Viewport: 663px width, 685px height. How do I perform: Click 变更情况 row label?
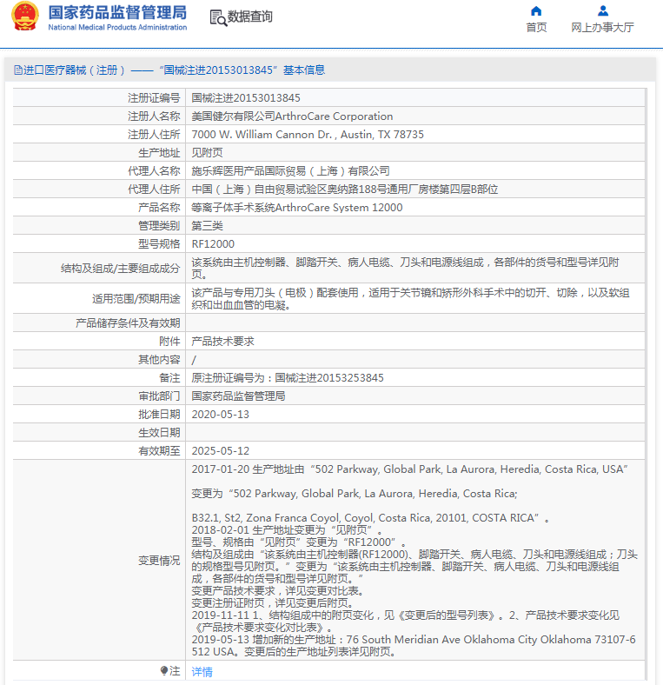[159, 561]
